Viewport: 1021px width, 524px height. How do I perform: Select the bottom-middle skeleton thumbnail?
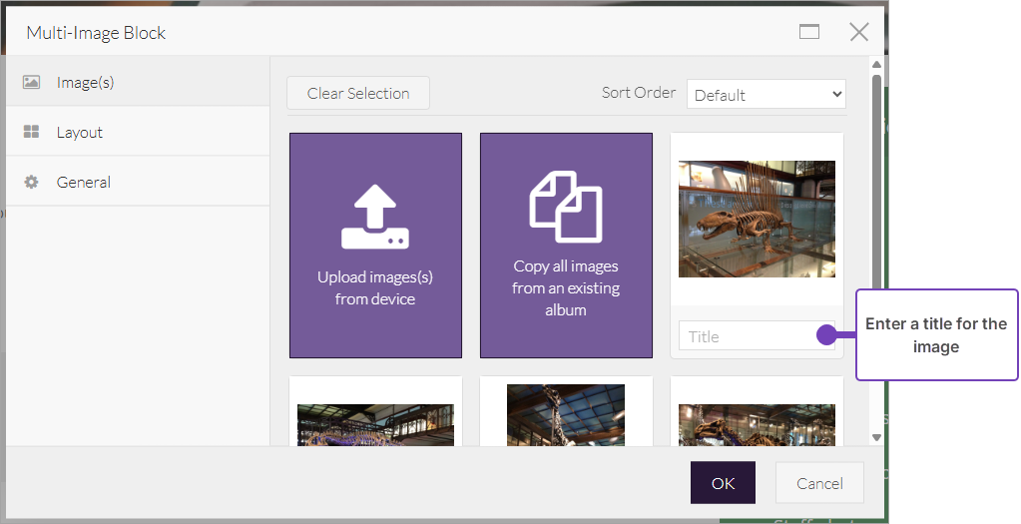566,415
